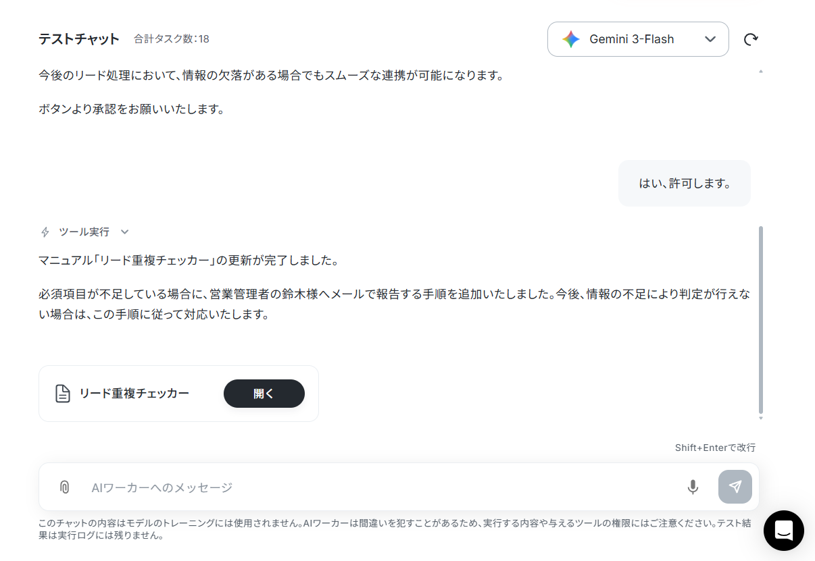815x561 pixels.
Task: Open the Gemini 3-Flash model dropdown
Action: tap(638, 39)
